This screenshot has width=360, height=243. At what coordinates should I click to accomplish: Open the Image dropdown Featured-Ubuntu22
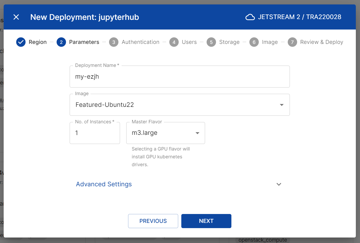pyautogui.click(x=180, y=105)
